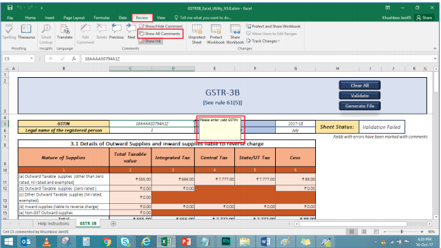Jump to Next comment

[x=131, y=32]
